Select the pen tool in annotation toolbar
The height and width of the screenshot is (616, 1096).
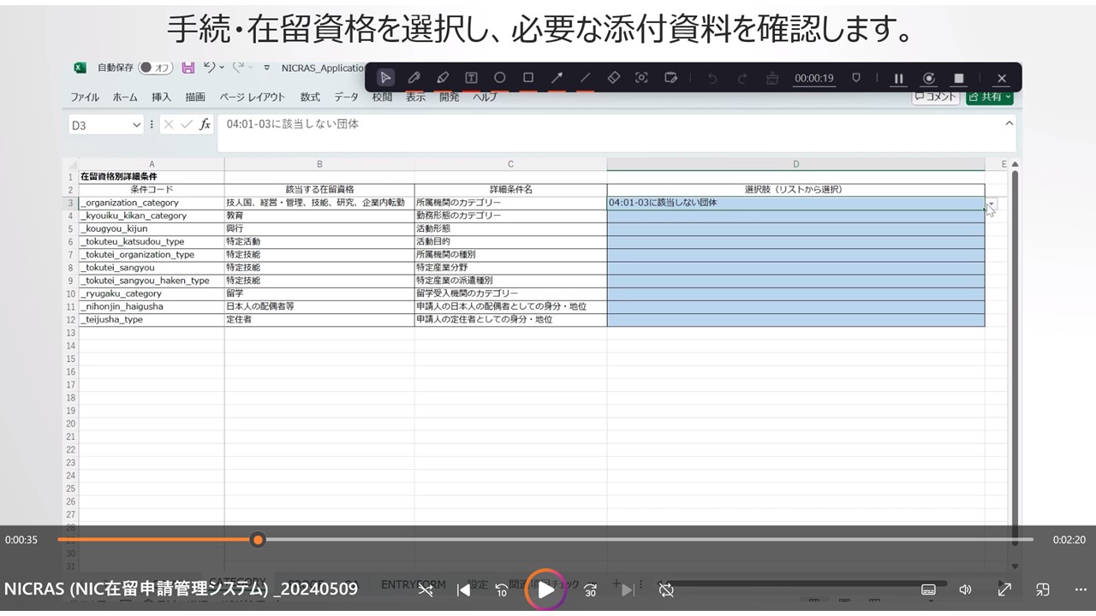(x=414, y=78)
